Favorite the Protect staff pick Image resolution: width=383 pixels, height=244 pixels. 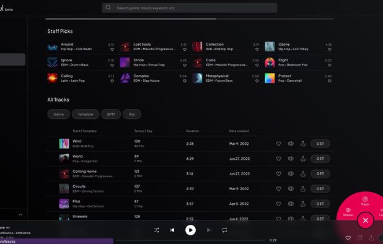pyautogui.click(x=330, y=81)
